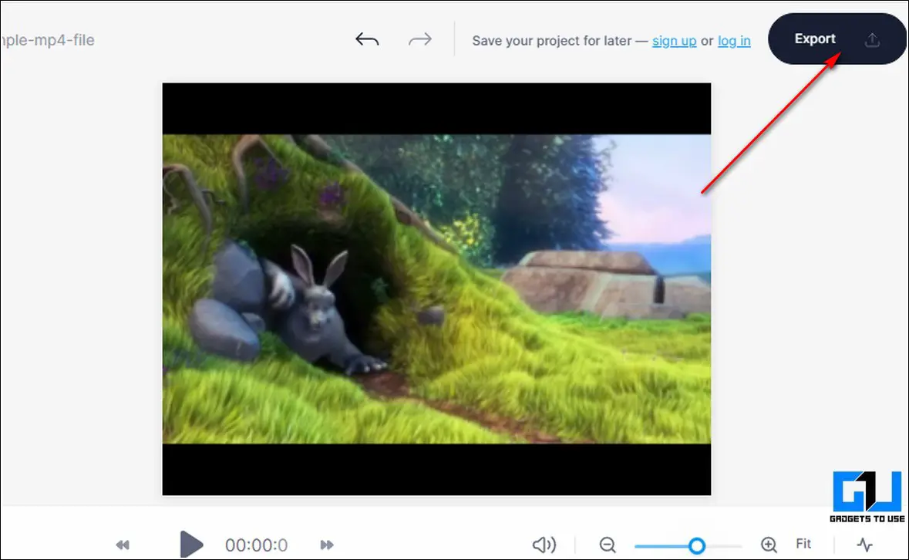The width and height of the screenshot is (909, 560).
Task: Redo the last action
Action: (419, 39)
